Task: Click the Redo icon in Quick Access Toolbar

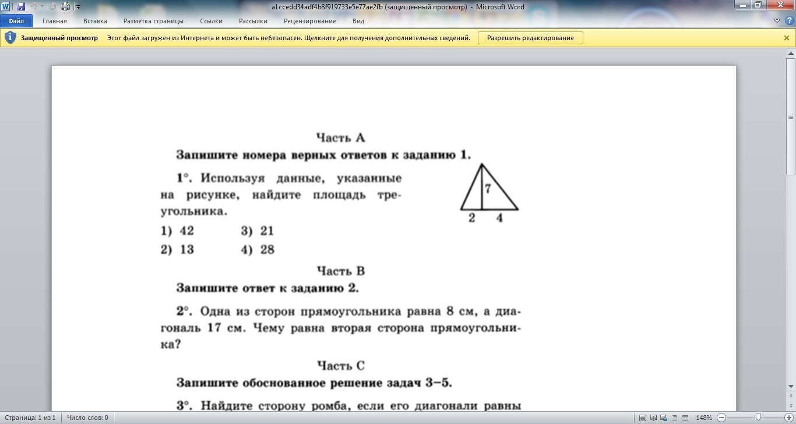Action: 52,7
